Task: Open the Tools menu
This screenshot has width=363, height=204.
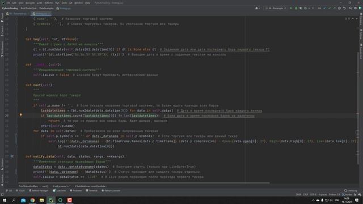Action: (x=64, y=3)
